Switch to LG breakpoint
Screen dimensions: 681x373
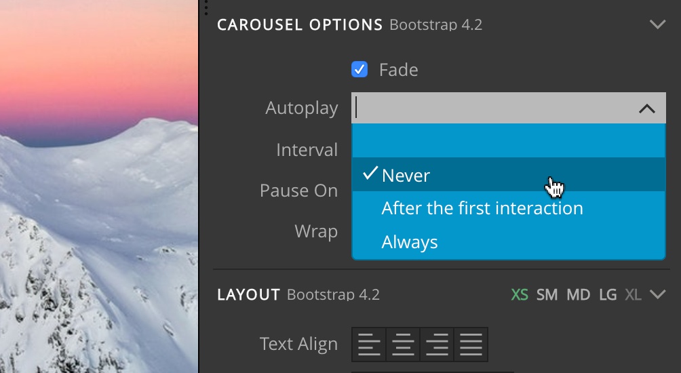tap(608, 295)
